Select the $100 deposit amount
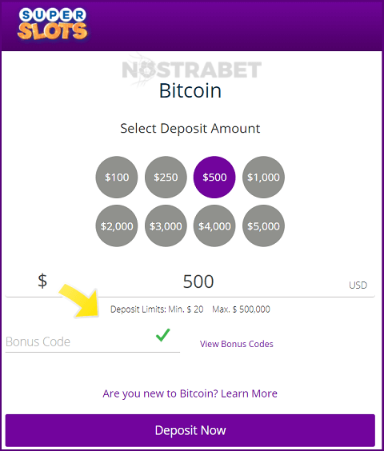 coord(117,178)
